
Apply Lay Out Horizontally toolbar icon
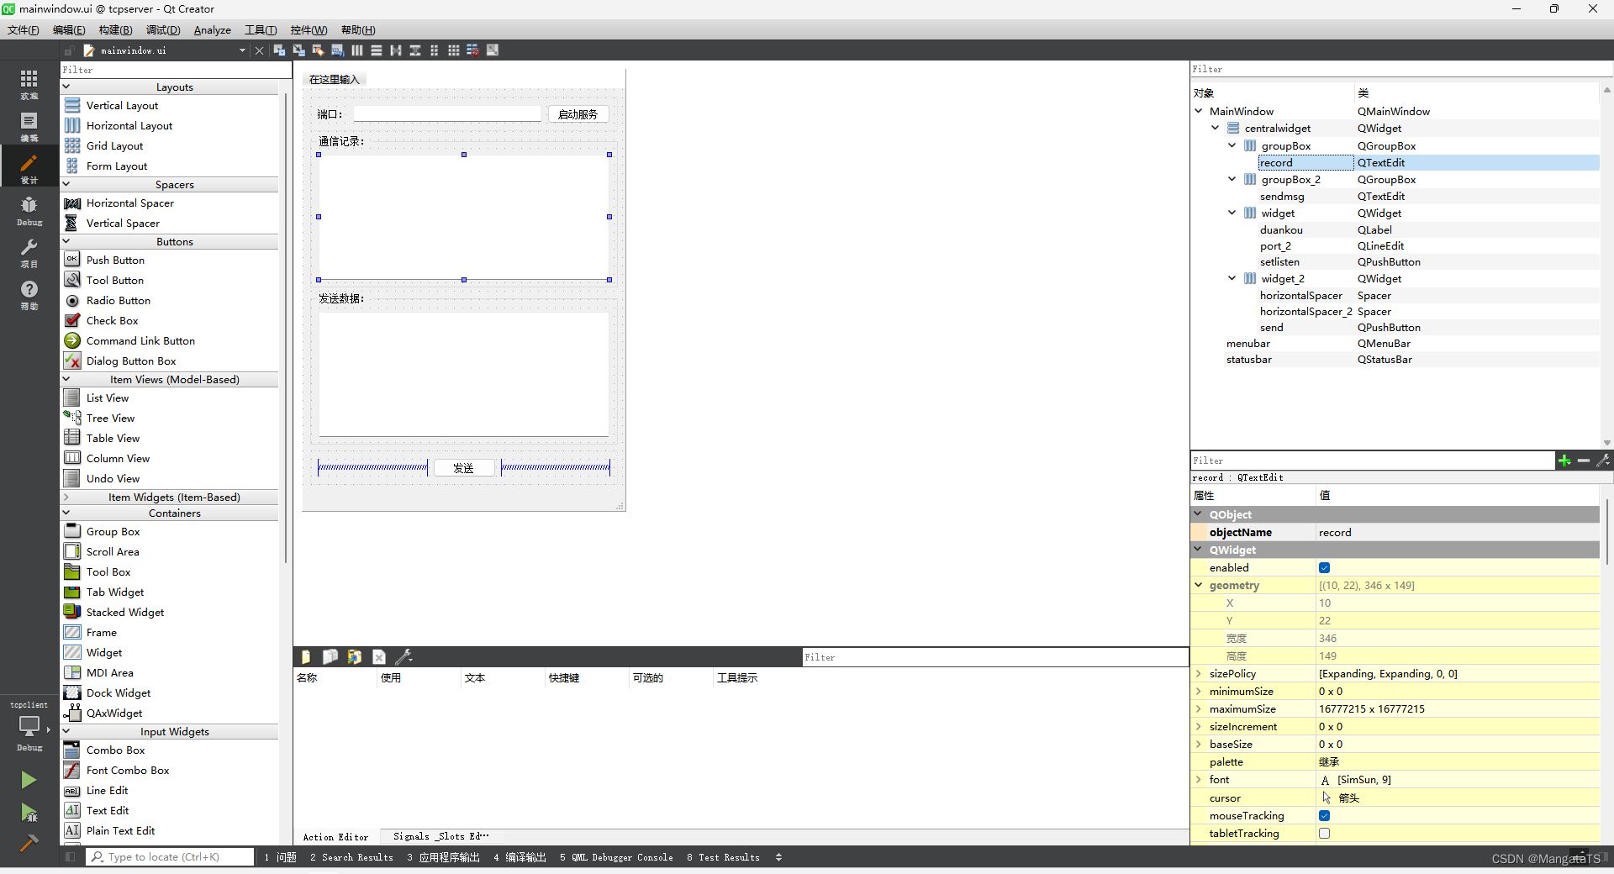[357, 50]
